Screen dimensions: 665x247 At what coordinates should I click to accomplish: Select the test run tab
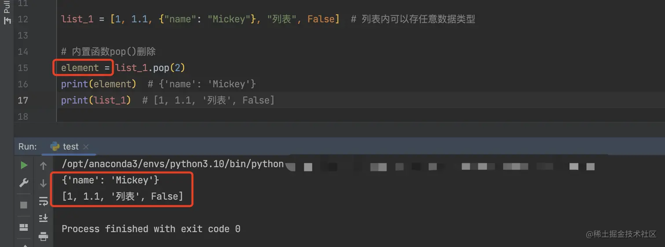(65, 146)
